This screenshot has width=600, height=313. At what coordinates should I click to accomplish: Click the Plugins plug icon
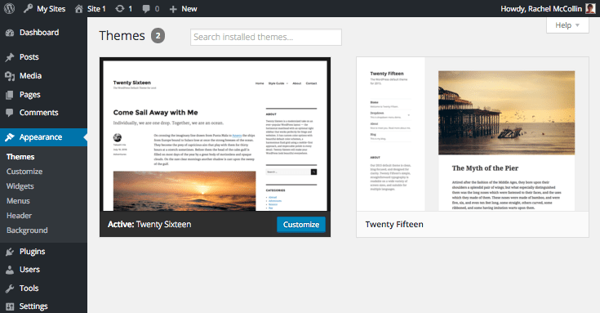pos(10,252)
